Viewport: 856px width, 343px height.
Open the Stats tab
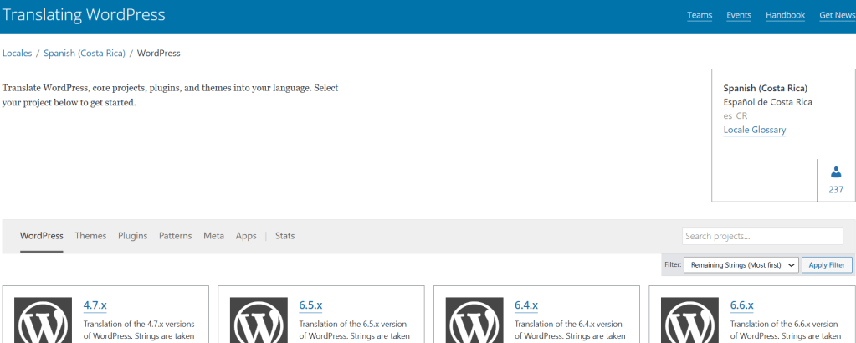[x=285, y=236]
